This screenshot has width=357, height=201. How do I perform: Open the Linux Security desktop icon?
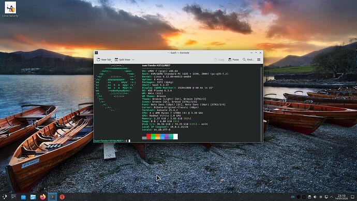[x=10, y=9]
